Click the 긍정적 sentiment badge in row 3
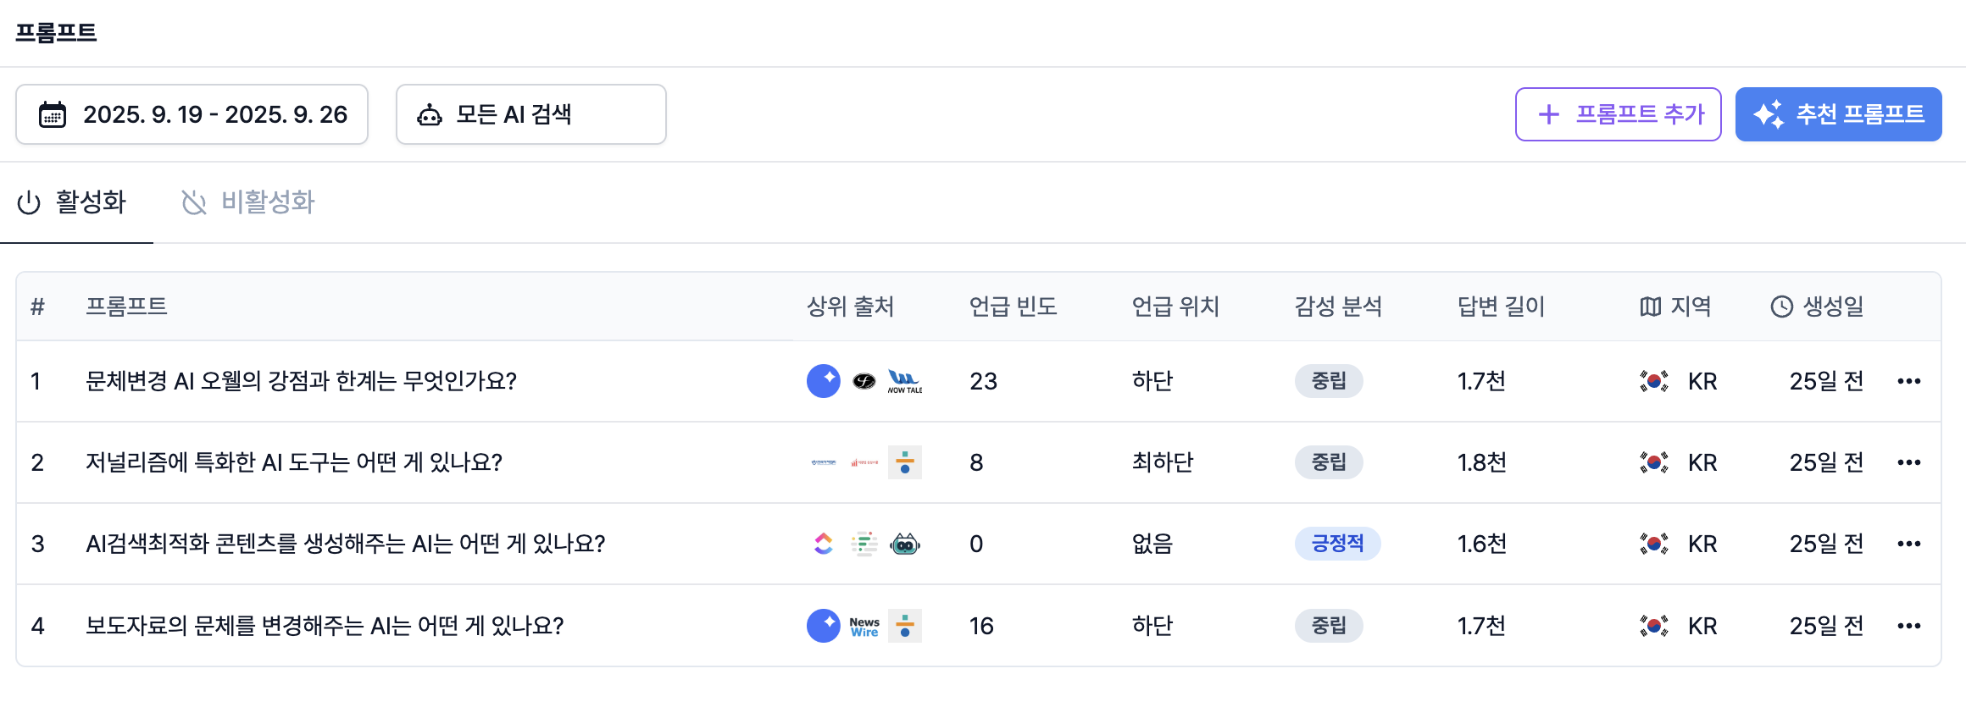This screenshot has width=1966, height=713. (x=1337, y=544)
